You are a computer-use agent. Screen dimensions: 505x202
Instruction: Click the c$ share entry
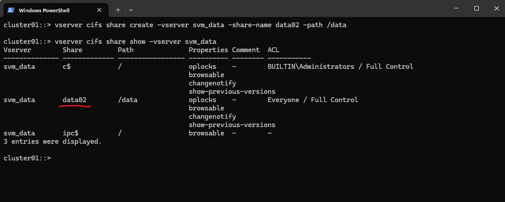(x=66, y=67)
